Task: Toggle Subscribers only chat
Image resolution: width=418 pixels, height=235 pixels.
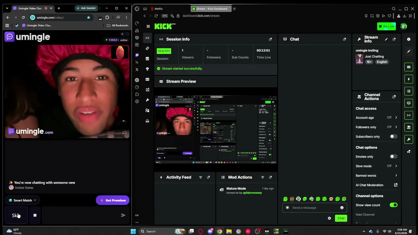Action: (394, 136)
